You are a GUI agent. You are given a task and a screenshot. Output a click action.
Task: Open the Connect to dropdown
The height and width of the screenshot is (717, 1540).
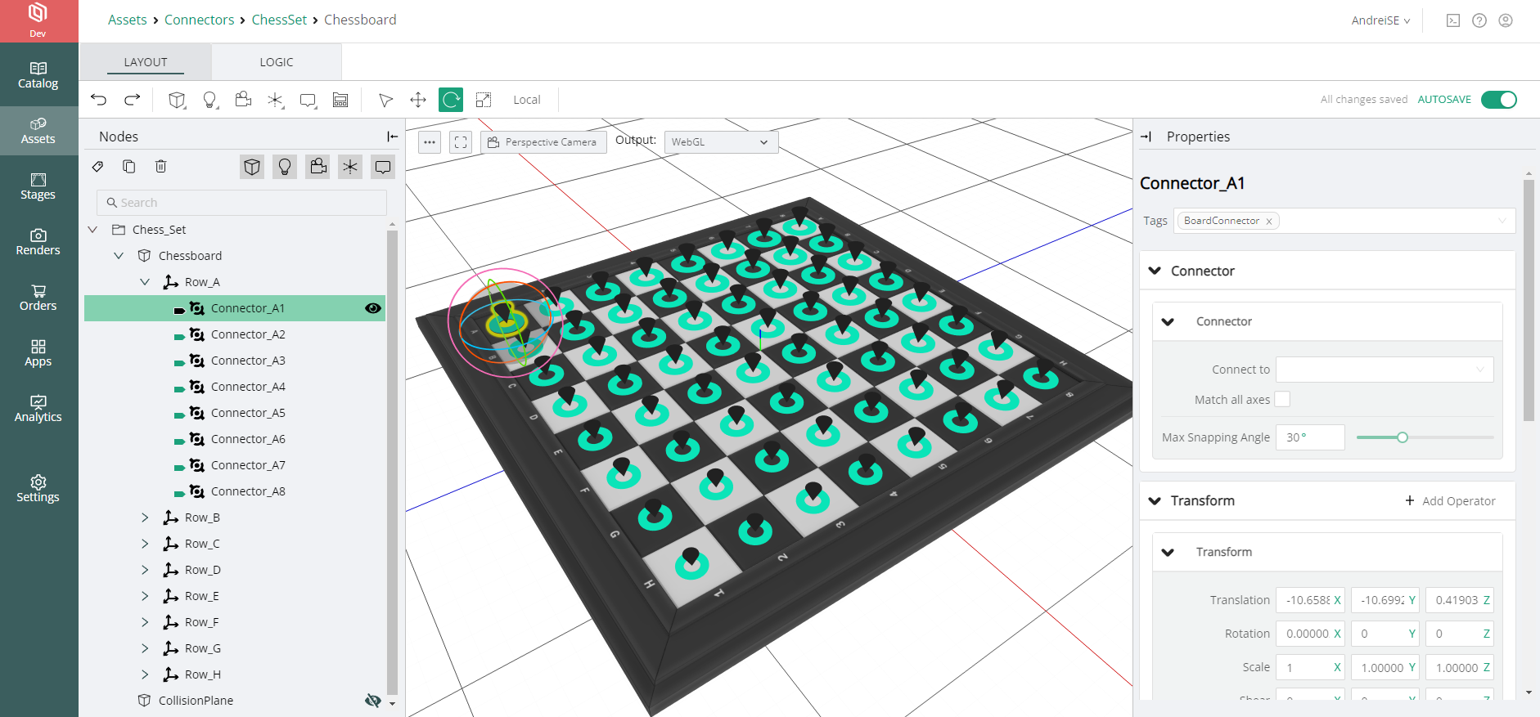[x=1384, y=370]
